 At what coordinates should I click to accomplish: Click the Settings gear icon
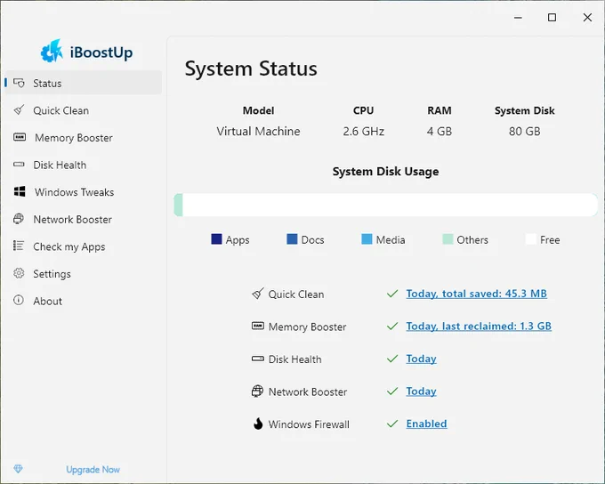[x=19, y=273]
